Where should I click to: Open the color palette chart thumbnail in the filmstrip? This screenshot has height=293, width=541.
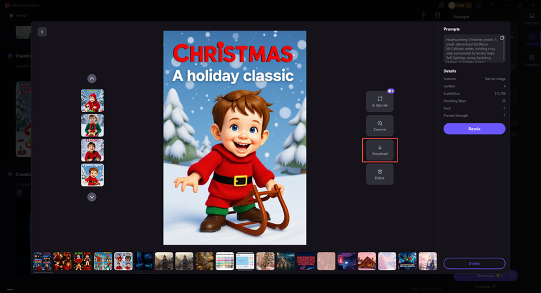coord(225,261)
